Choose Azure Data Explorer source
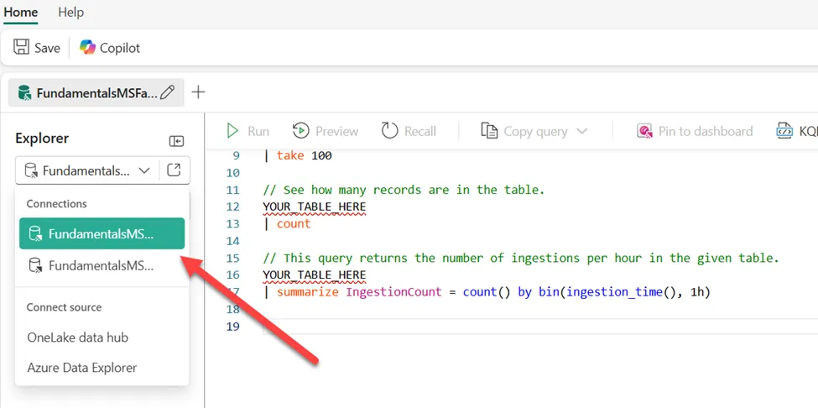 pyautogui.click(x=82, y=368)
